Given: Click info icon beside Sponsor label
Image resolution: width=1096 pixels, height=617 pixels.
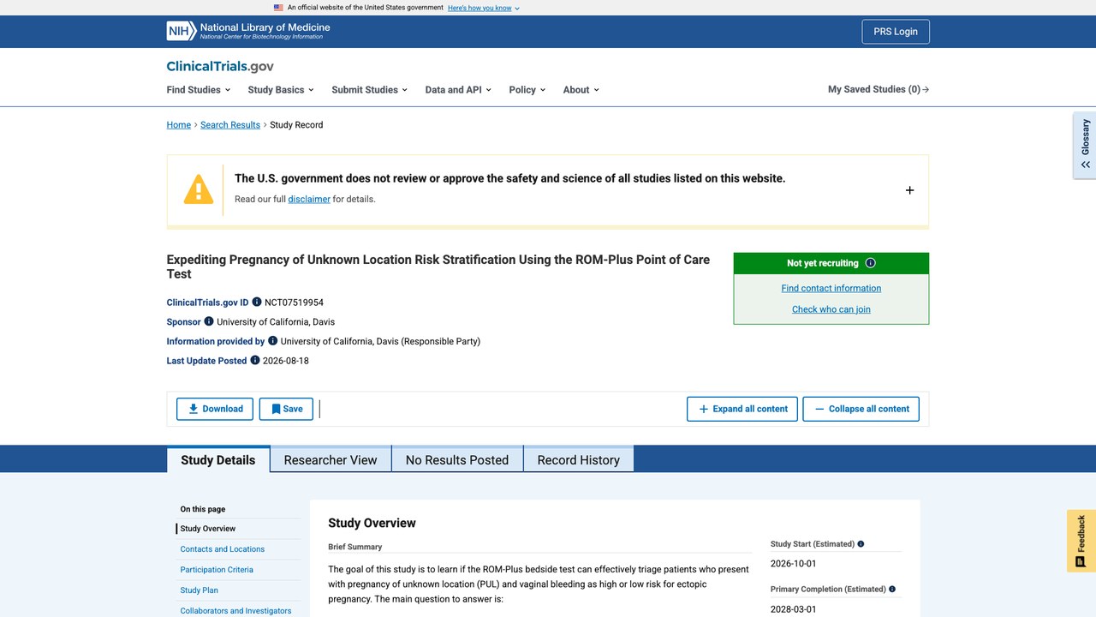Looking at the screenshot, I should coord(209,321).
